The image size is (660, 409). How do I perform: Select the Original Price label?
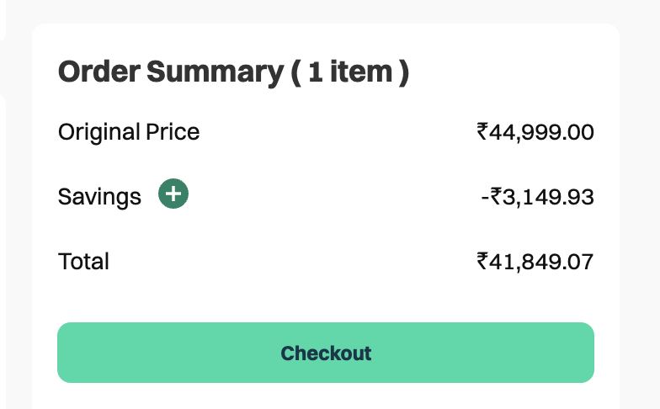[129, 132]
